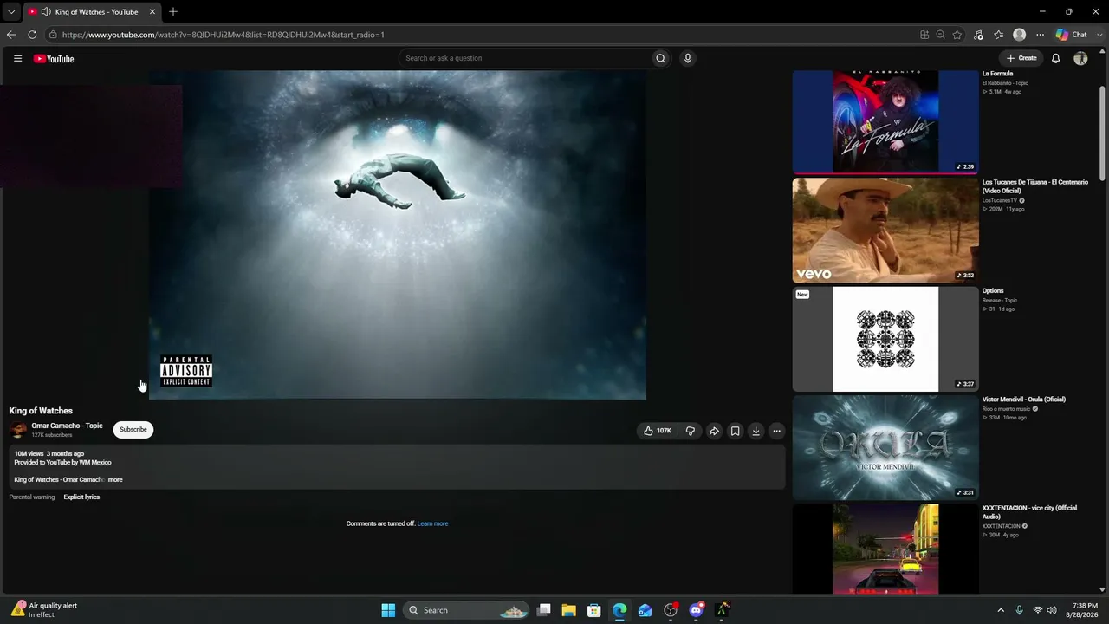The image size is (1109, 624).
Task: Open Victor Mendivil Orula thumbnail
Action: [x=885, y=448]
